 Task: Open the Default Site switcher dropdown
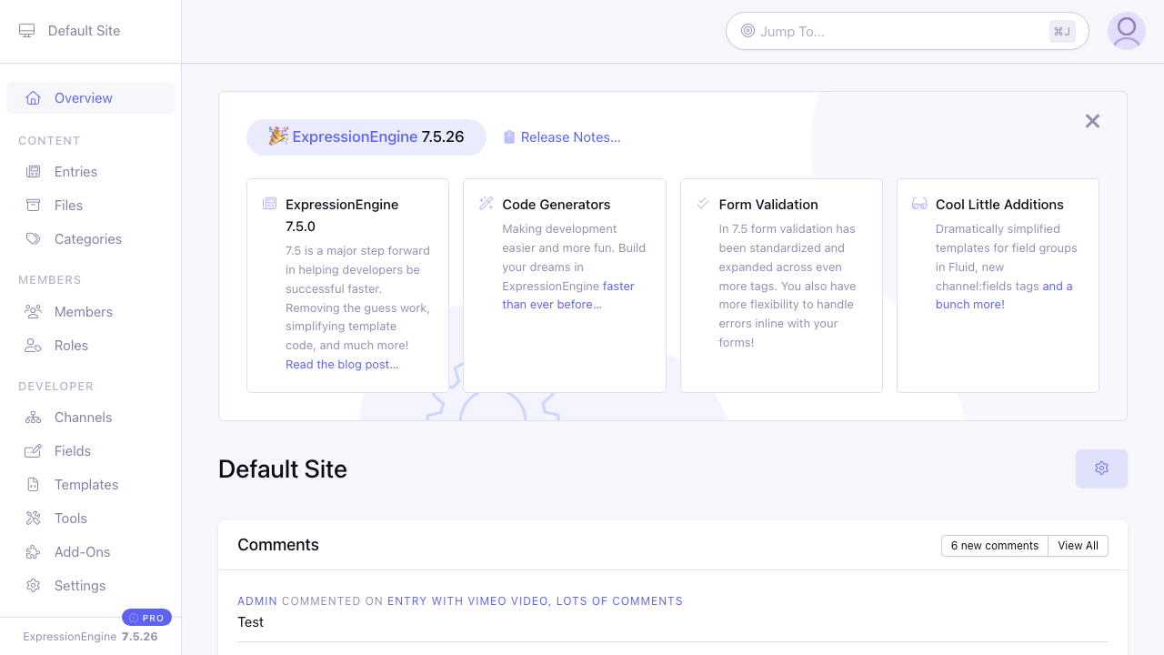pyautogui.click(x=84, y=31)
